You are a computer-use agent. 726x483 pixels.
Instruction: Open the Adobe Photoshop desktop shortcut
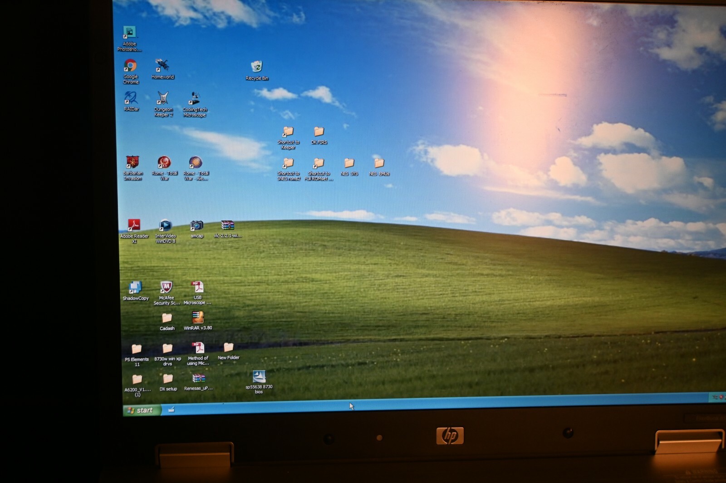129,39
